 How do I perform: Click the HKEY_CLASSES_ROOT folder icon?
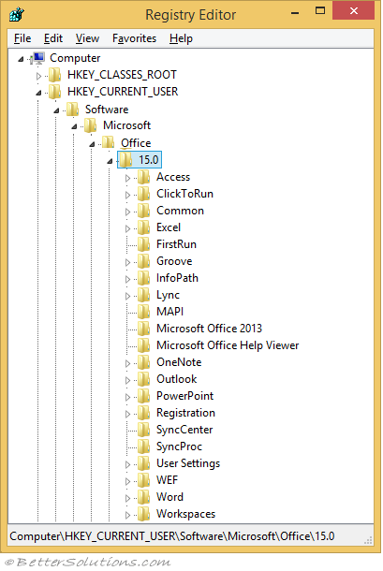pyautogui.click(x=55, y=75)
